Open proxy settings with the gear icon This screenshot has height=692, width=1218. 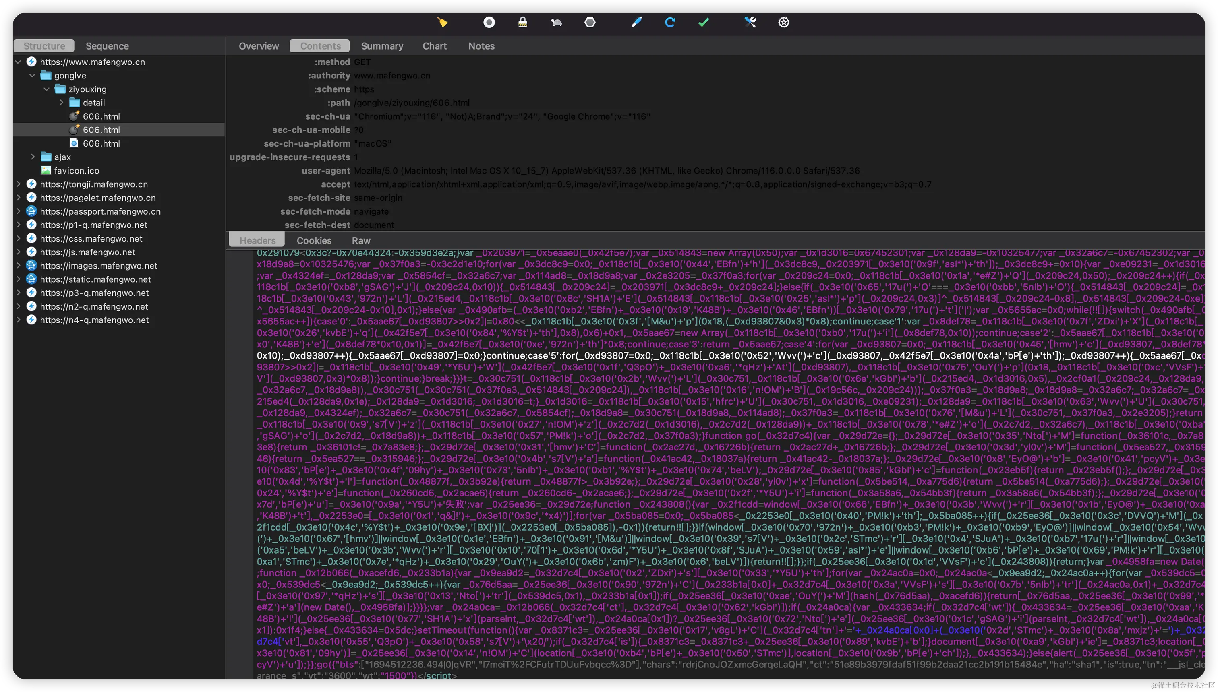[x=783, y=22]
